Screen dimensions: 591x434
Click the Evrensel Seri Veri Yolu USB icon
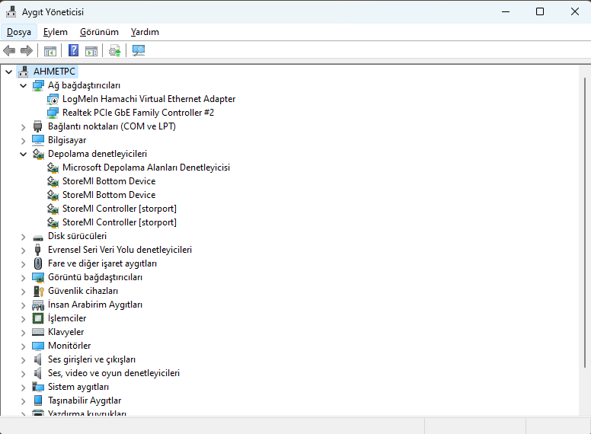coord(37,250)
